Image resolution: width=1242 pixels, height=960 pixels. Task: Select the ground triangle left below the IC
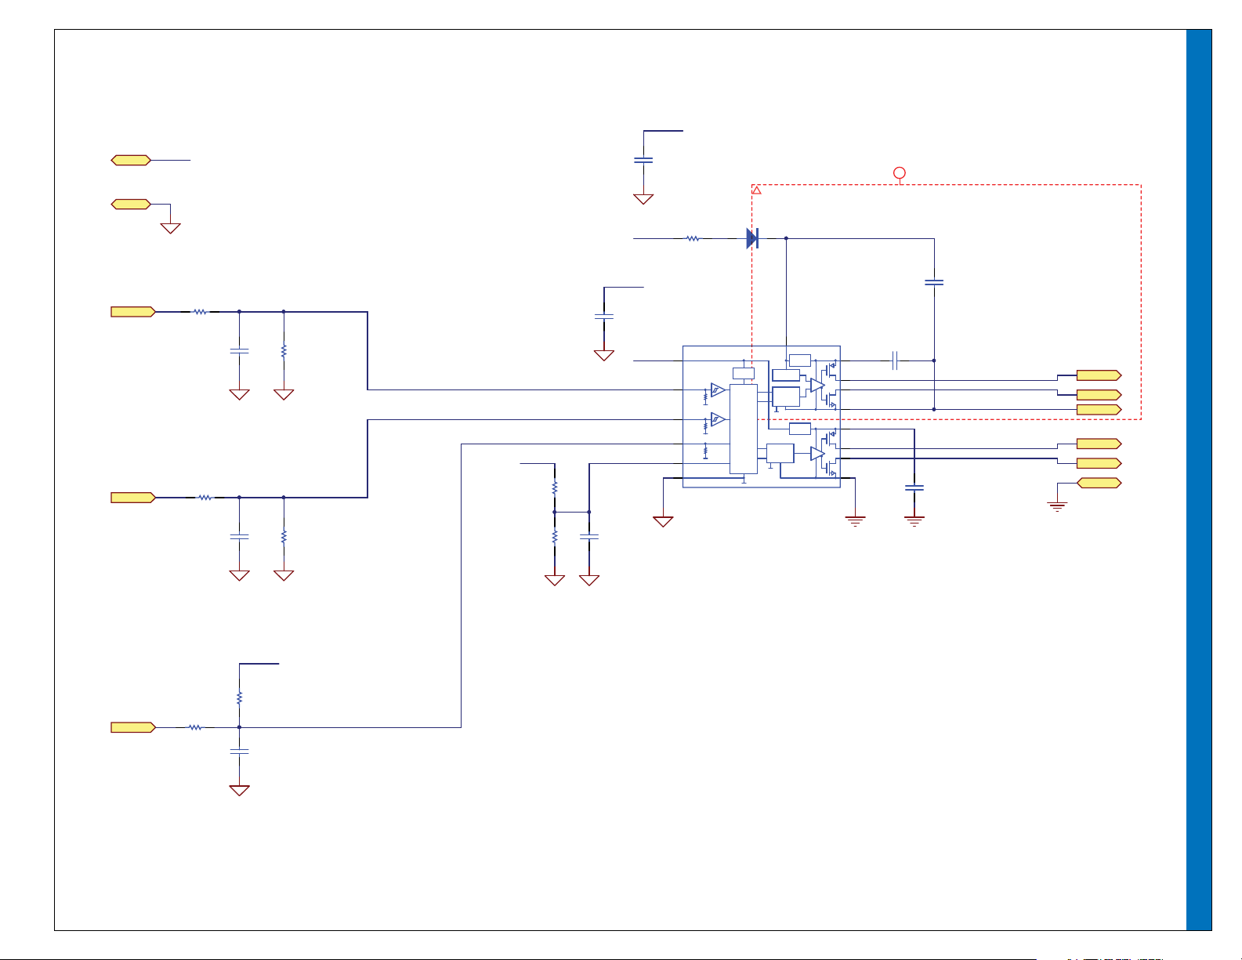click(663, 521)
